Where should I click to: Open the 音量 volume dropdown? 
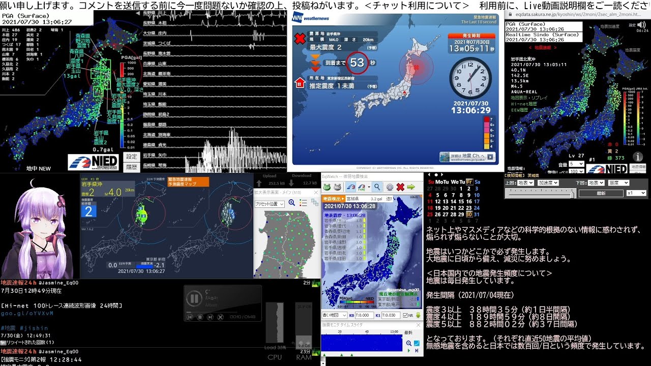(576, 164)
